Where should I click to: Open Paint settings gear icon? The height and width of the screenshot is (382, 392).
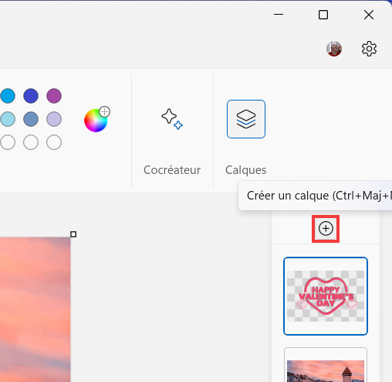coord(369,49)
